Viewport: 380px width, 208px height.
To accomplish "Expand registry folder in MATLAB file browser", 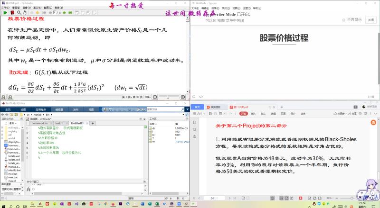I will point(2,131).
